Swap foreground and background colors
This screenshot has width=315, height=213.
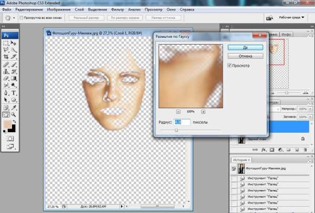click(x=14, y=122)
